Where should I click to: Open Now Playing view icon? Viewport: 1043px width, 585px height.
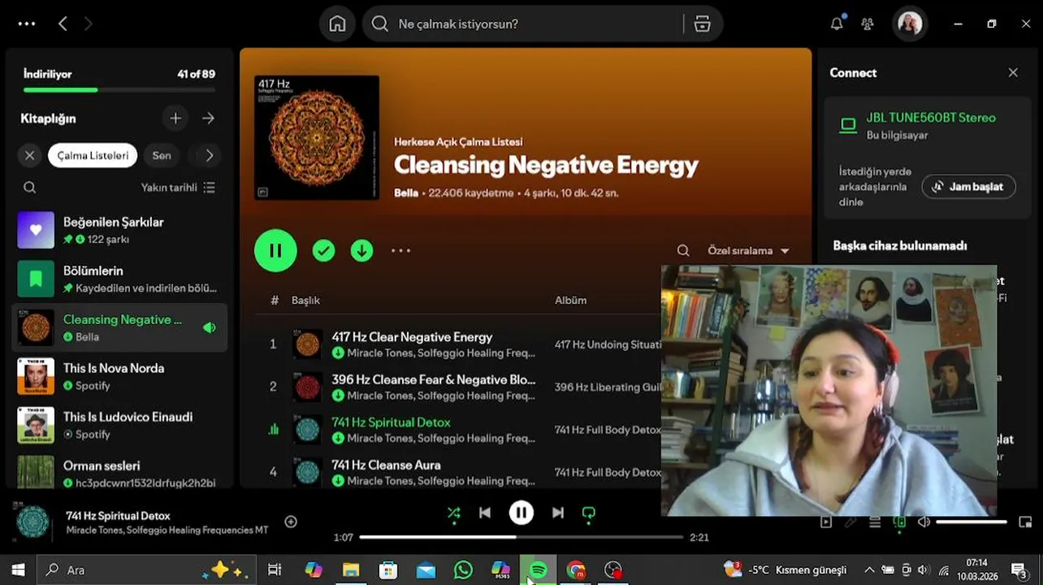tap(826, 522)
